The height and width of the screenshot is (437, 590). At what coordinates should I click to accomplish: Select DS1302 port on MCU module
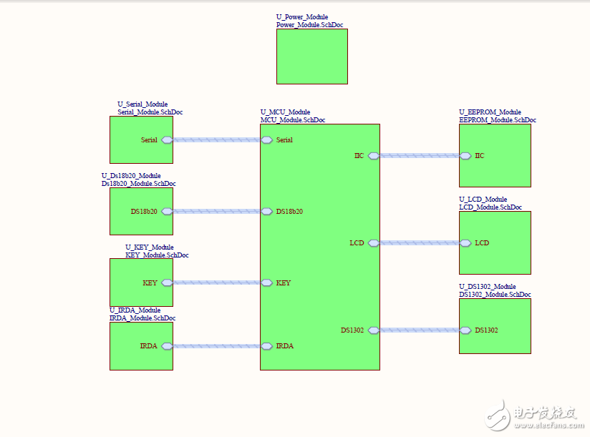(x=374, y=330)
